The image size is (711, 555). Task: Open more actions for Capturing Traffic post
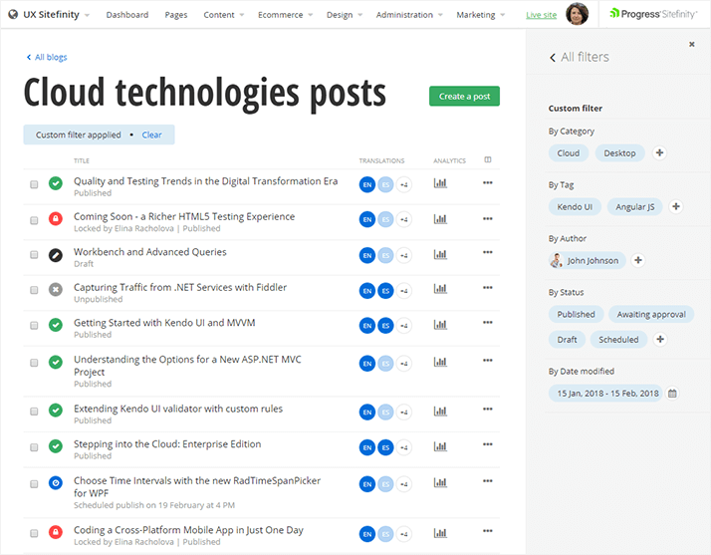488,288
